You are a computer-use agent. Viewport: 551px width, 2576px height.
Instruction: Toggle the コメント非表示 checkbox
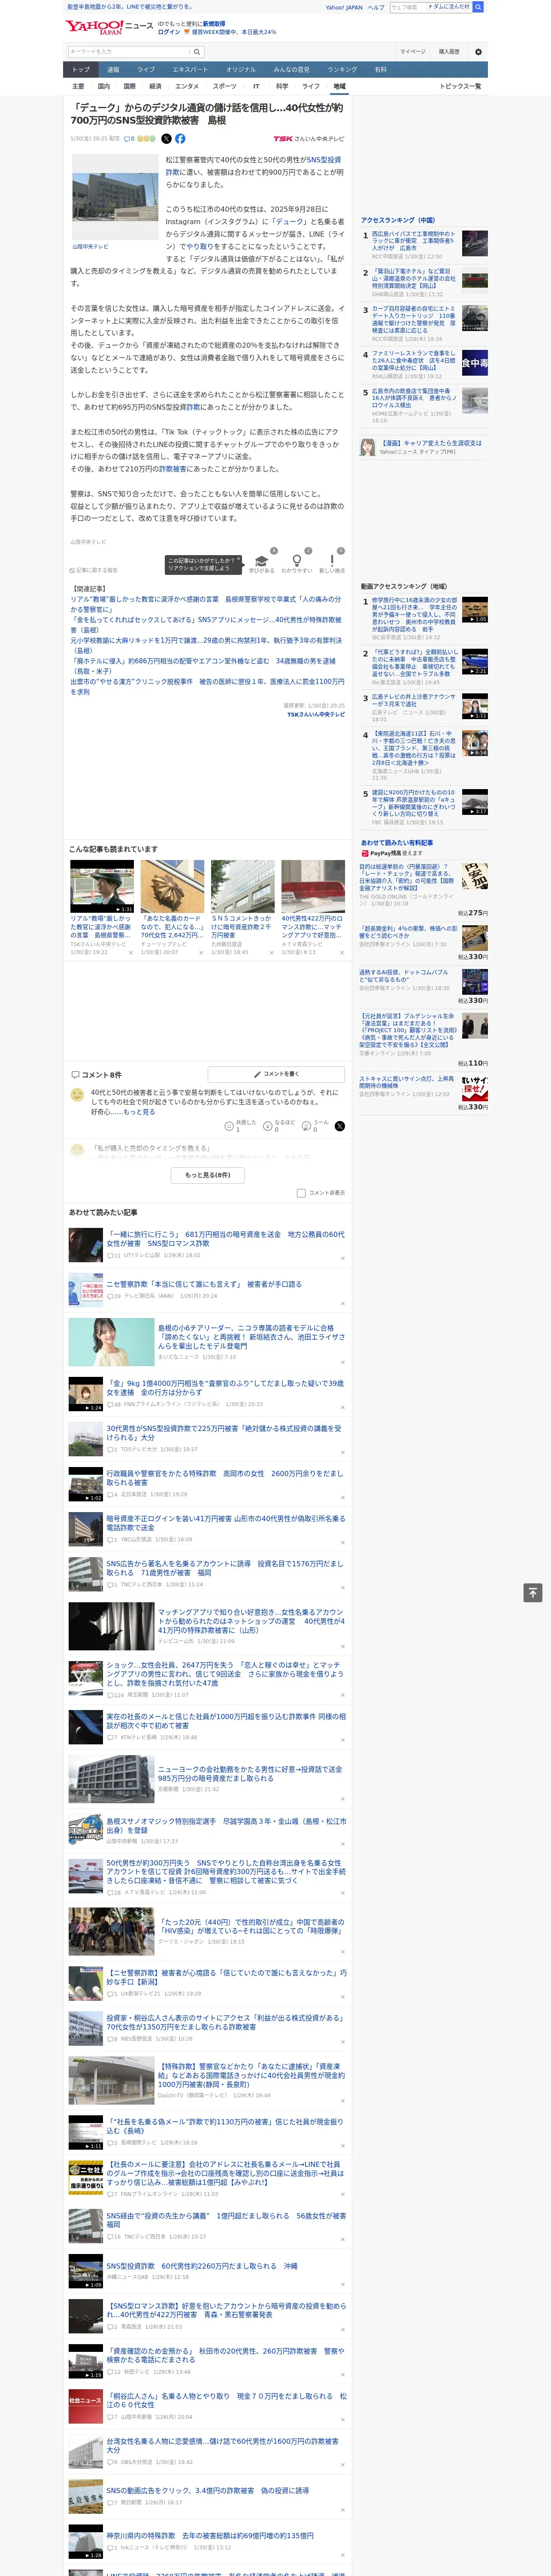point(301,1193)
